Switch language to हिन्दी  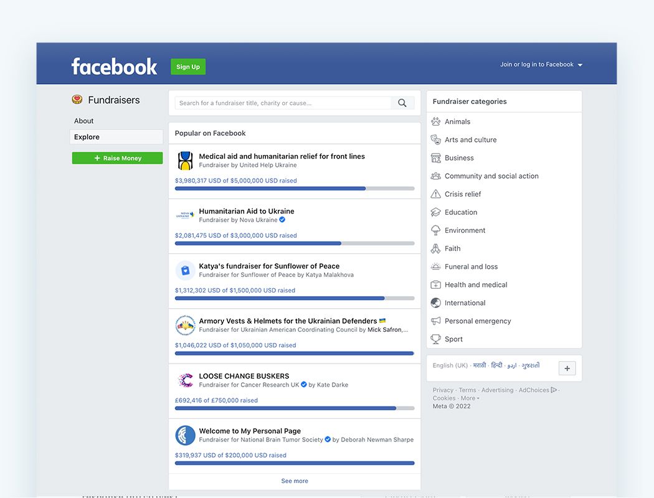click(497, 365)
